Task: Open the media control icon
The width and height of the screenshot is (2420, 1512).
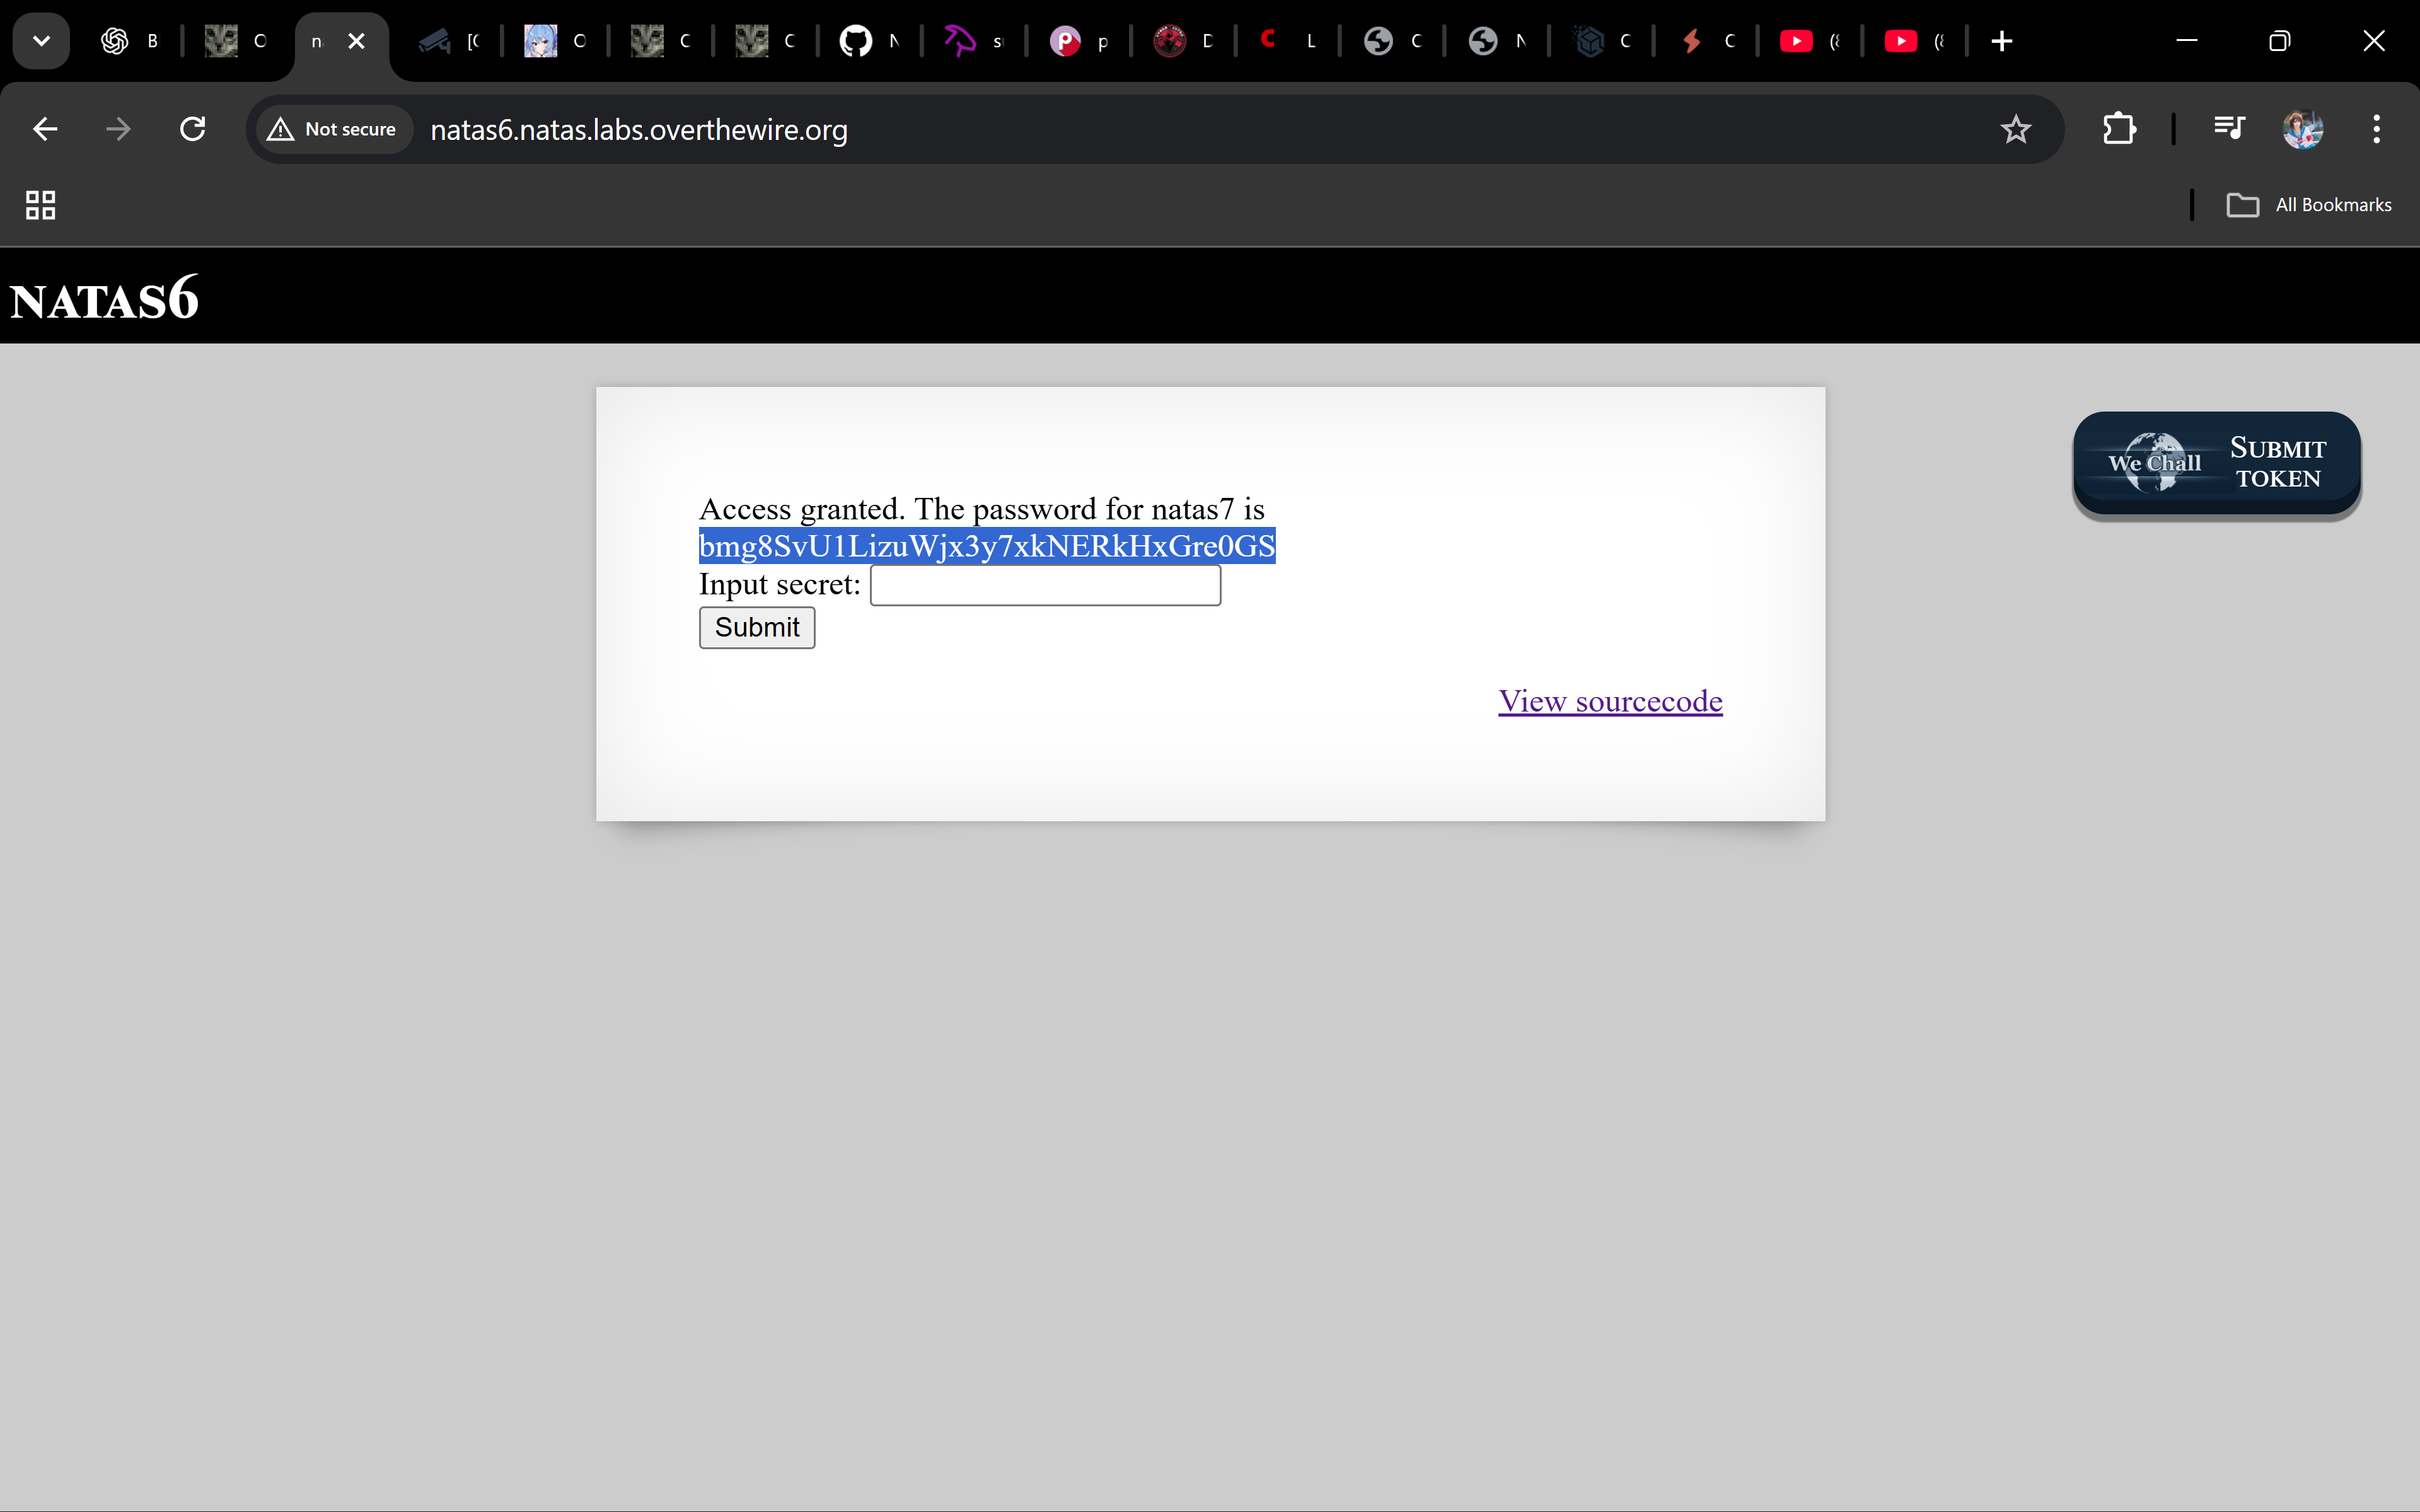Action: coord(2229,129)
